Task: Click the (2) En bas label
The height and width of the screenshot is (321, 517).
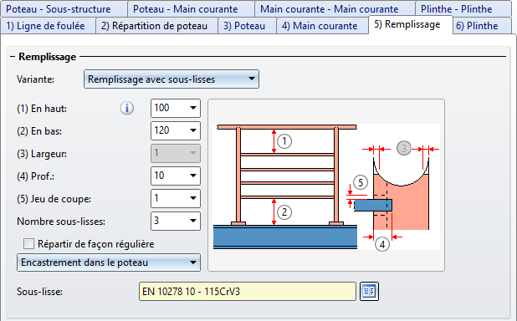Action: coord(39,131)
